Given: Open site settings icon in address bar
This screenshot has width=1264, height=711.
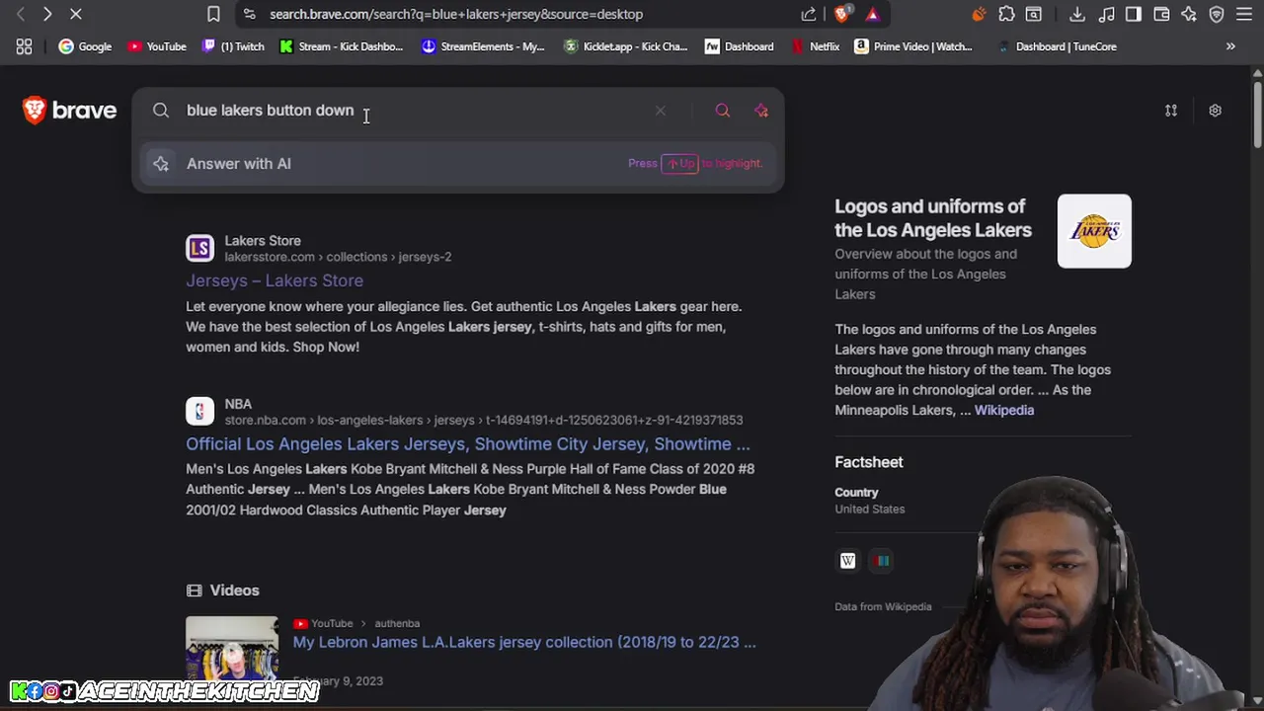Looking at the screenshot, I should click(x=249, y=14).
